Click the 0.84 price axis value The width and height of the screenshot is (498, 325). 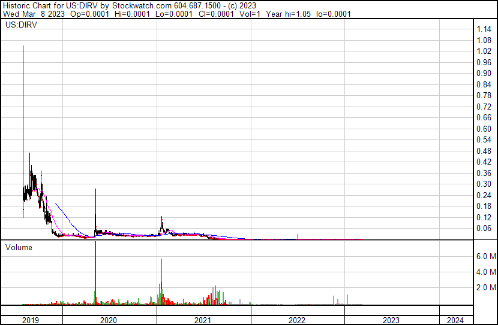484,84
